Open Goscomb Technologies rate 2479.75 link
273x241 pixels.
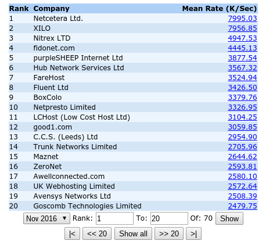click(242, 206)
